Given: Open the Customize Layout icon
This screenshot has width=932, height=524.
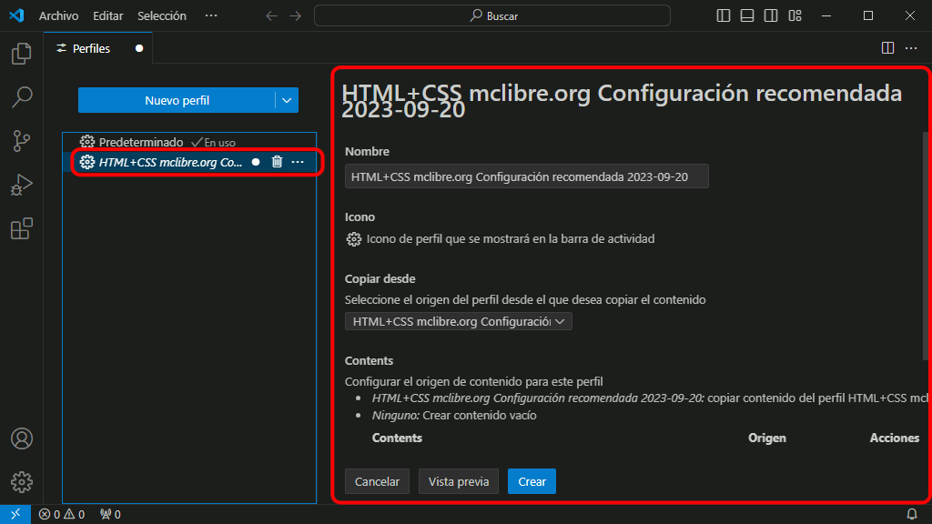Looking at the screenshot, I should point(795,15).
